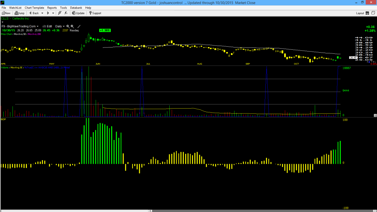This screenshot has width=377, height=212.
Task: Select the diagonal line drawing tool
Action: tap(79, 26)
